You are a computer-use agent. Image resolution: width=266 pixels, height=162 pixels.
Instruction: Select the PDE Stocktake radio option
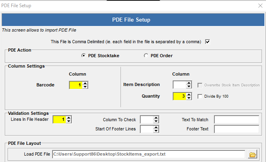pyautogui.click(x=83, y=56)
